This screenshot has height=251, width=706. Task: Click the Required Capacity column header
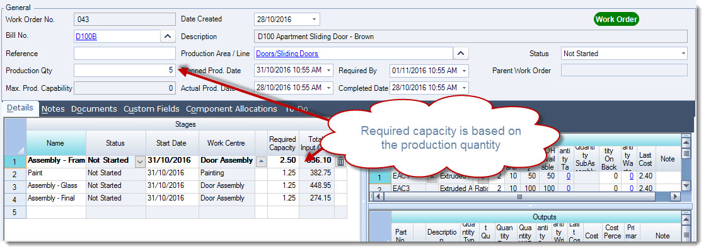(283, 143)
